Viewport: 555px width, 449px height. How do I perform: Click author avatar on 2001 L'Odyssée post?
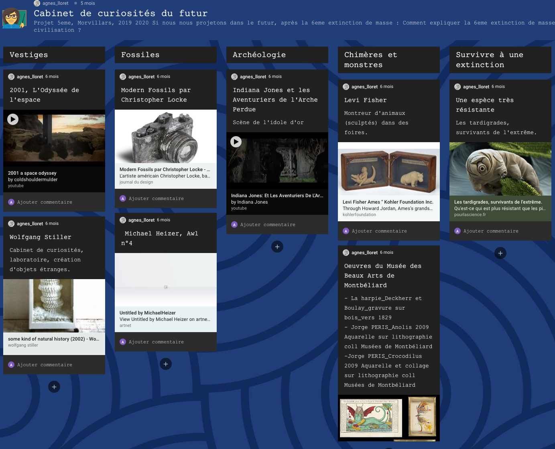[11, 77]
